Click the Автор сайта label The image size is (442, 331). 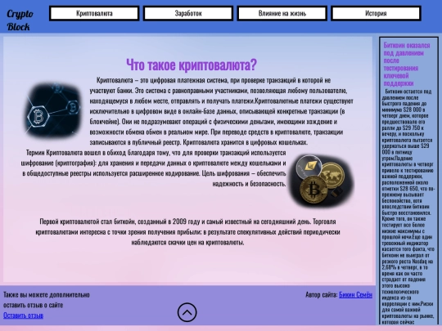(x=322, y=294)
